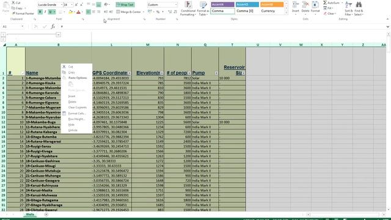Apply the purple Accent4 cell style
Viewport: 391px width, 220px height.
[x=222, y=4]
